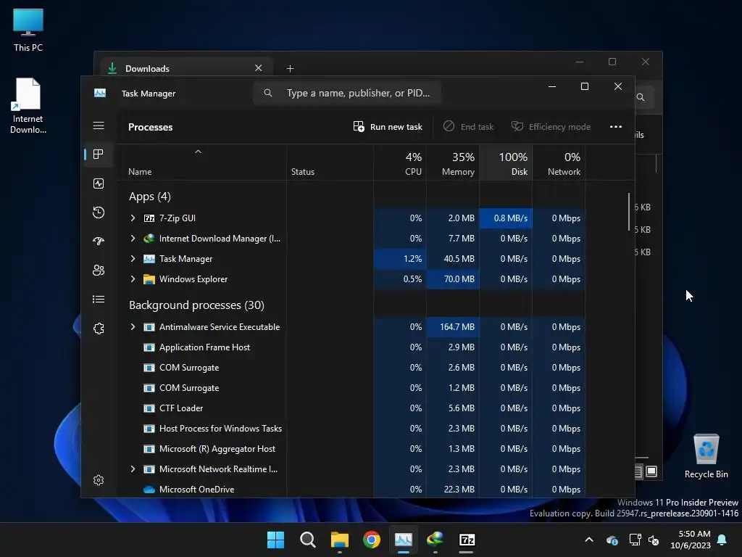Expand the Task Manager process group
The height and width of the screenshot is (557, 742).
(133, 259)
